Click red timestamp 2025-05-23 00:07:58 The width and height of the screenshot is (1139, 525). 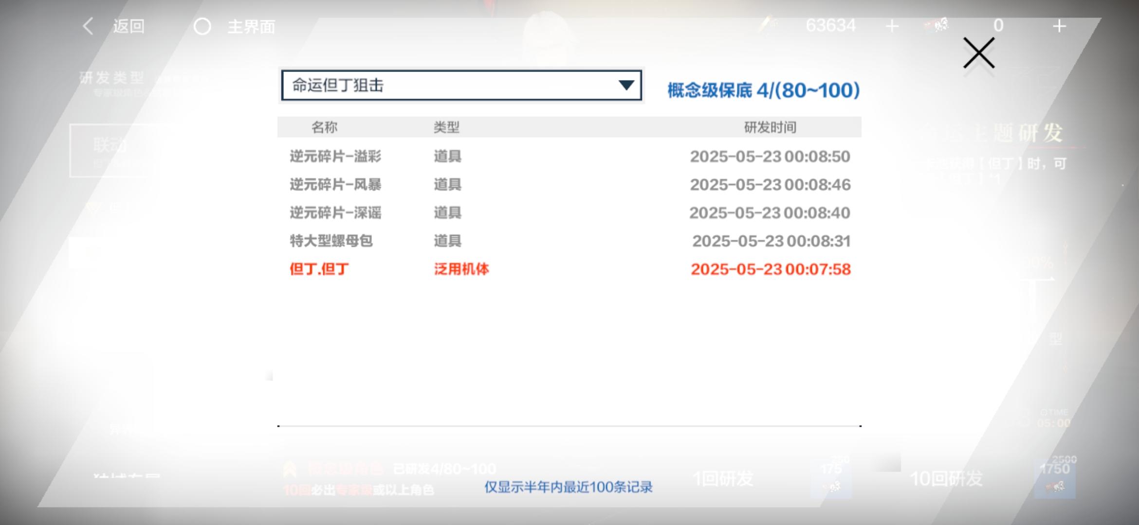coord(771,269)
